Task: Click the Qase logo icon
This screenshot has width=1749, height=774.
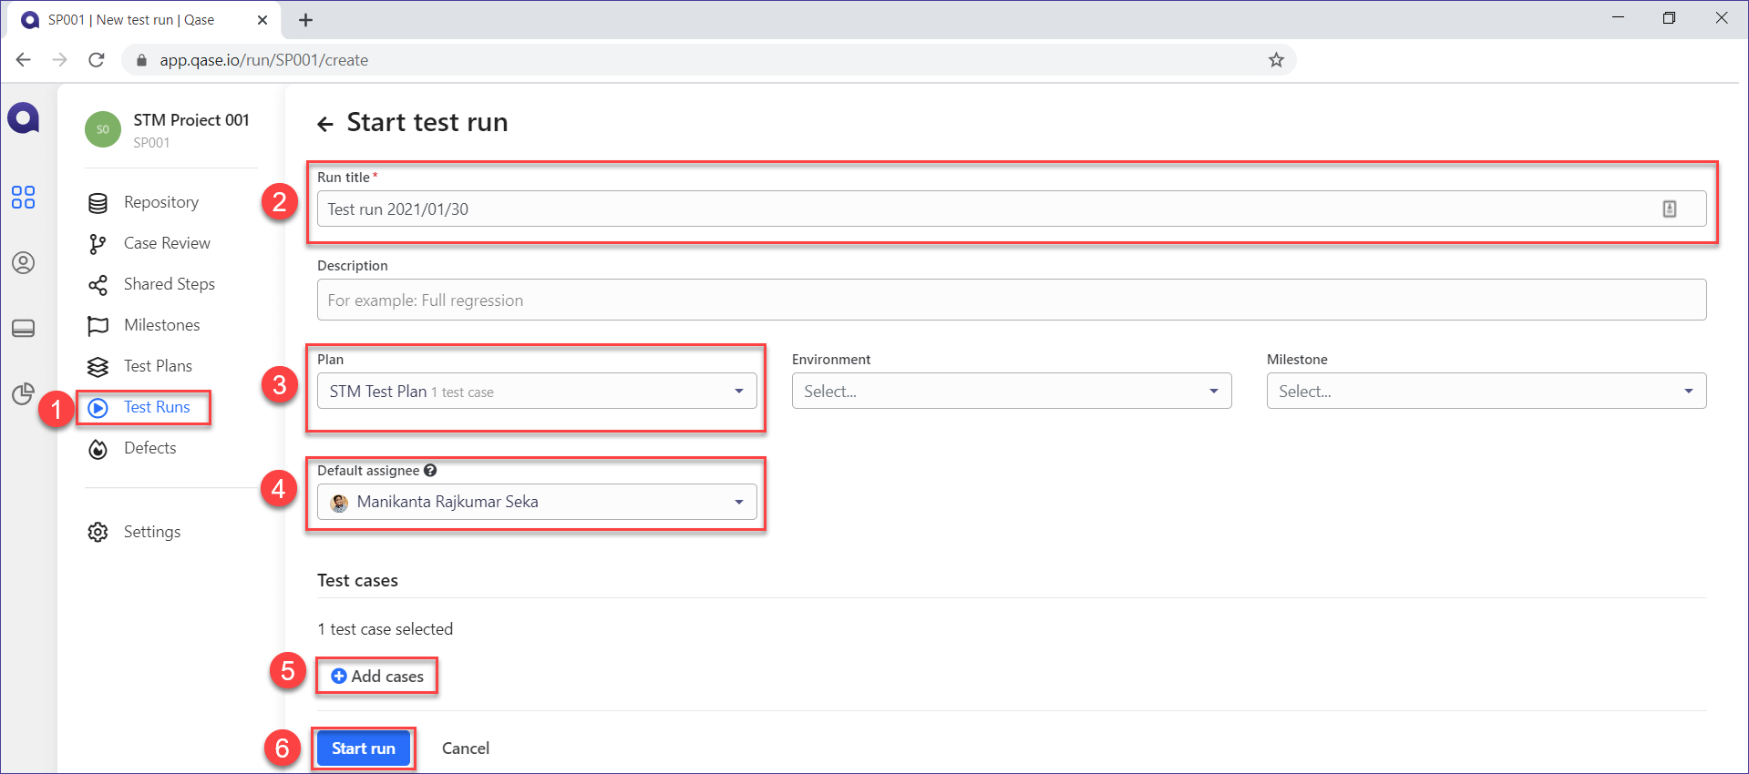Action: (24, 118)
